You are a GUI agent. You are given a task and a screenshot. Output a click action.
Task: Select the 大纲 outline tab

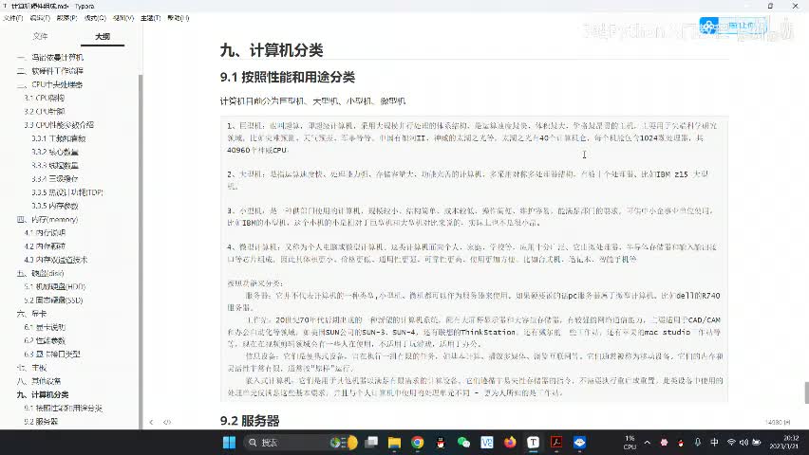click(x=103, y=36)
